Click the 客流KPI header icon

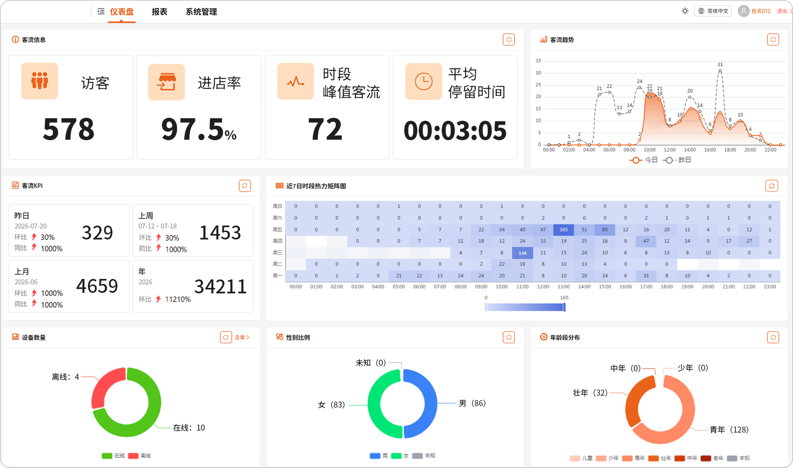[15, 185]
